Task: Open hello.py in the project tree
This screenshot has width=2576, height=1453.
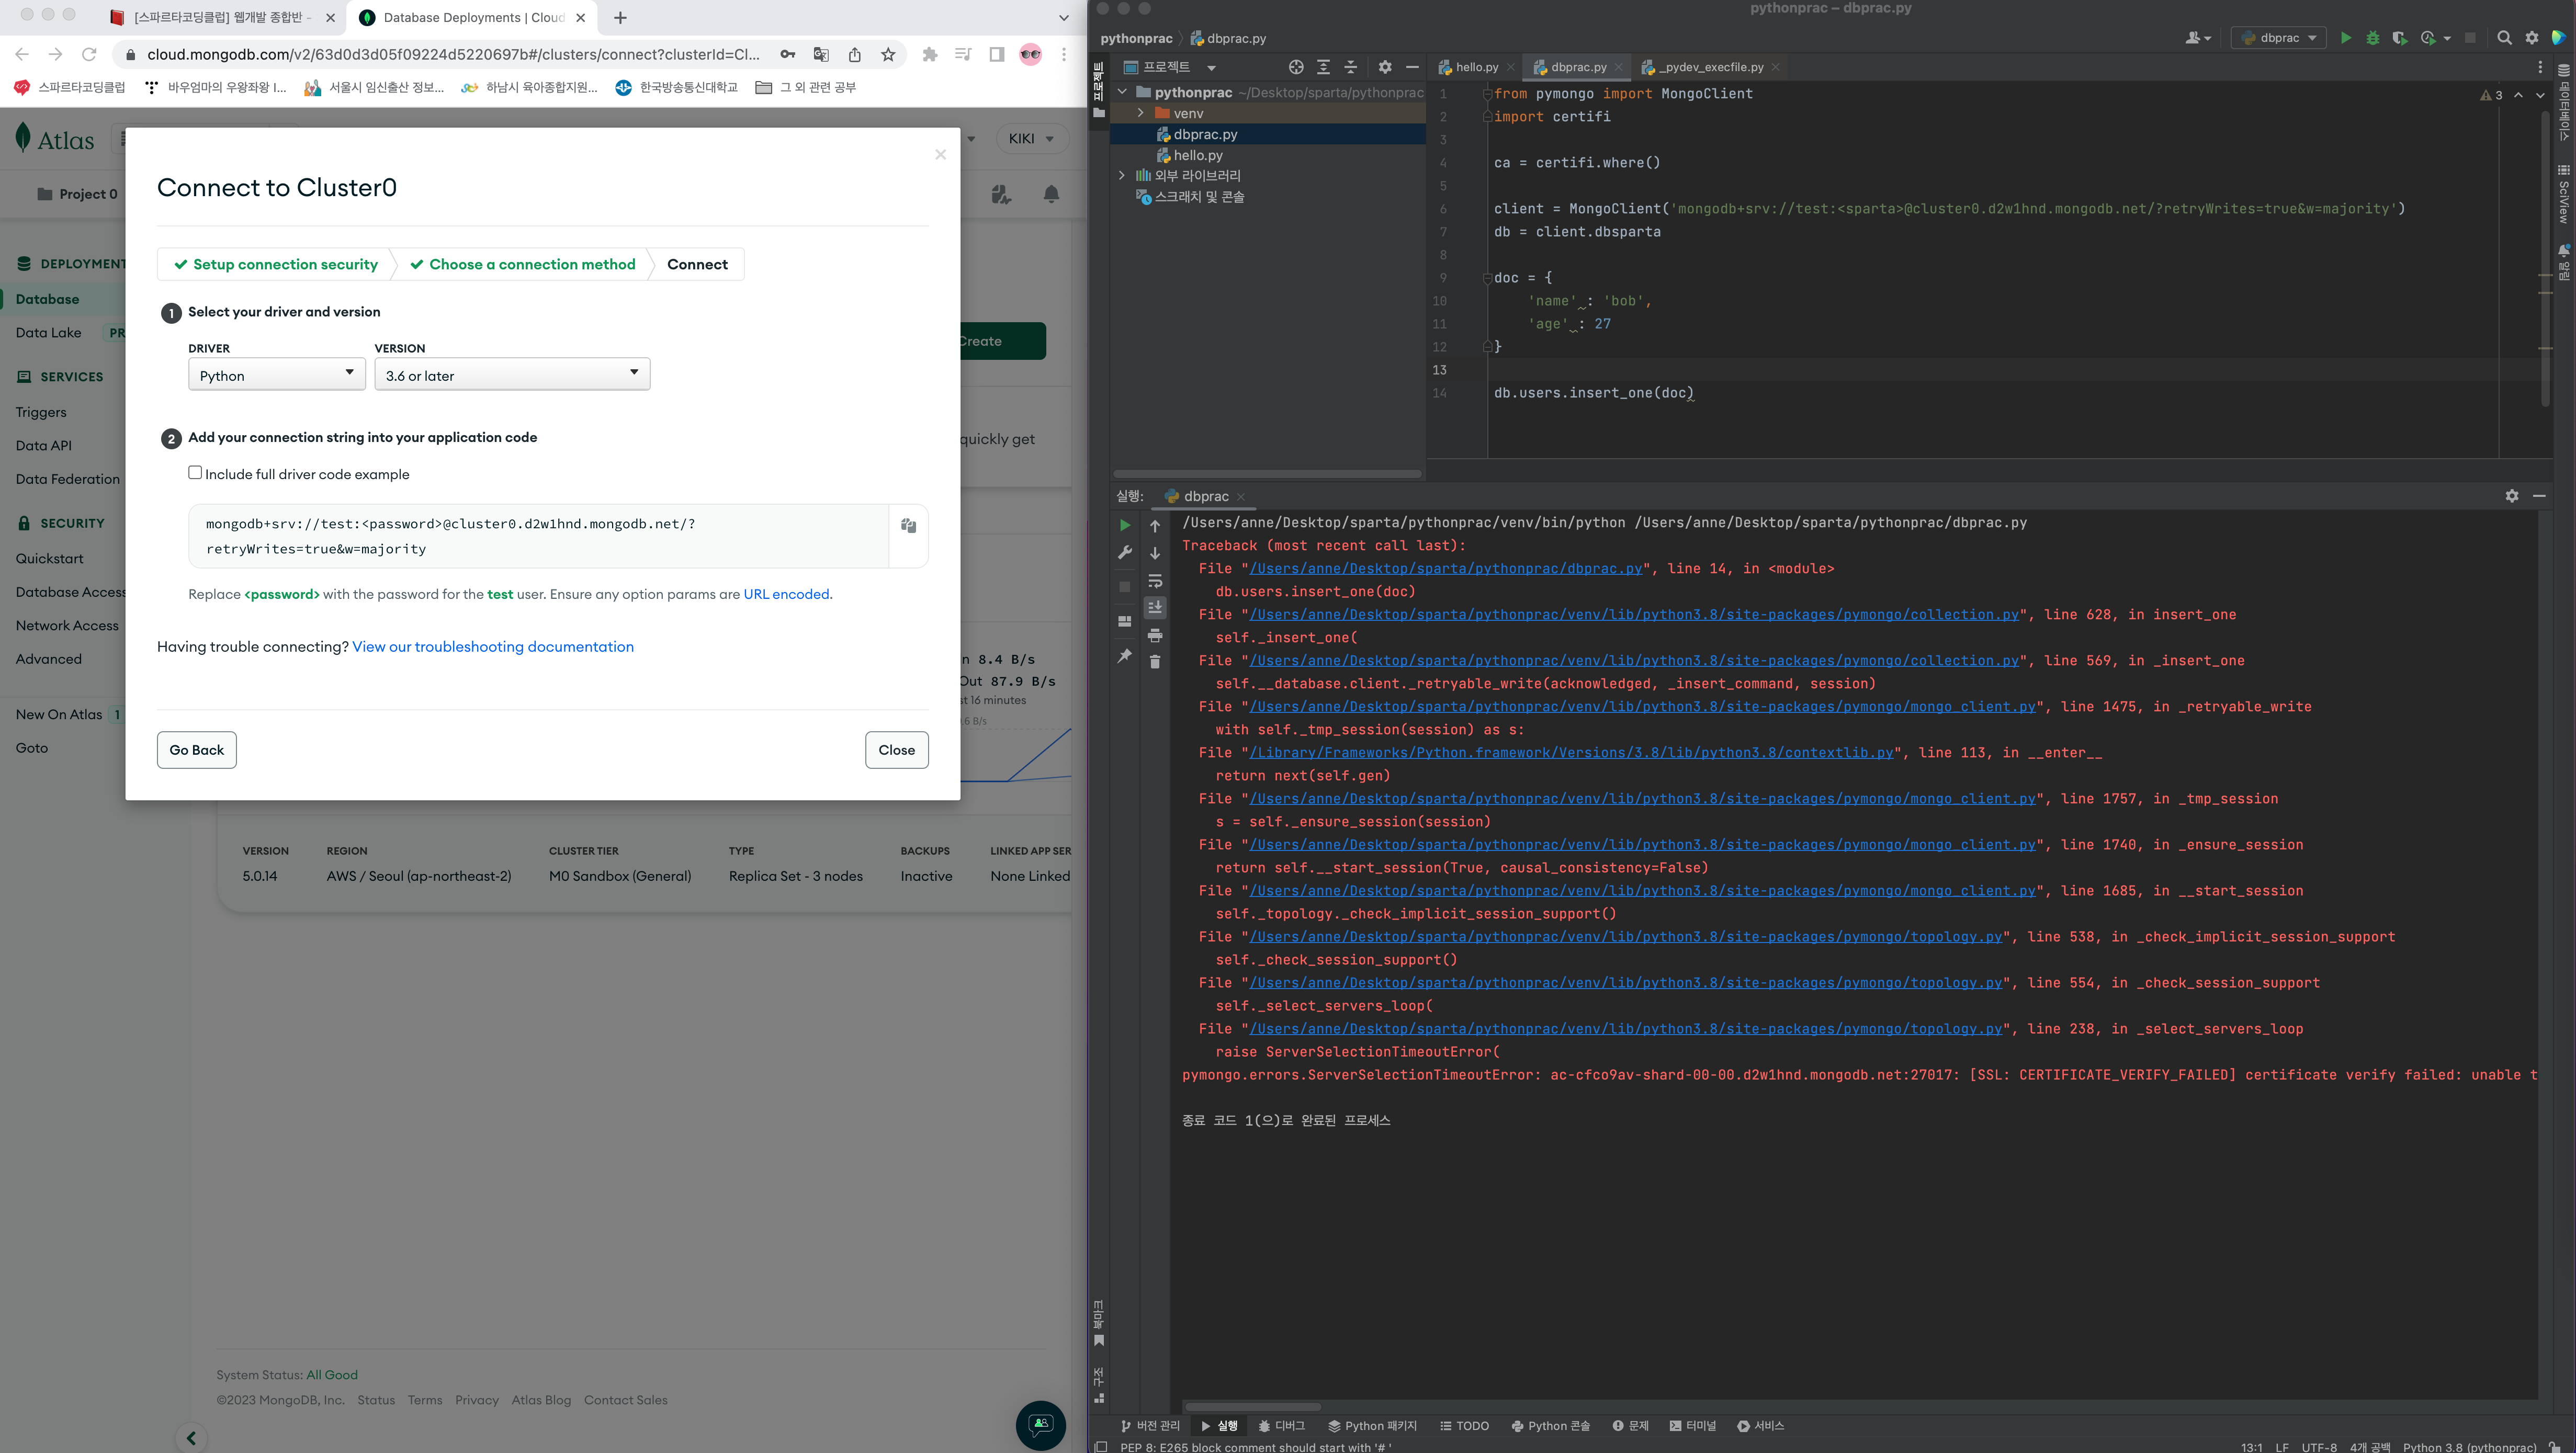Action: point(1197,155)
